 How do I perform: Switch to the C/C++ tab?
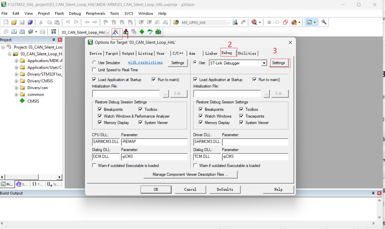[178, 54]
